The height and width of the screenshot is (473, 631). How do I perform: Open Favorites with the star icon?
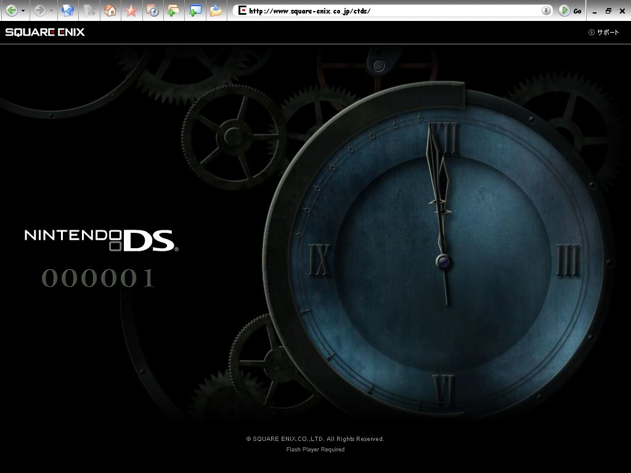tap(131, 10)
